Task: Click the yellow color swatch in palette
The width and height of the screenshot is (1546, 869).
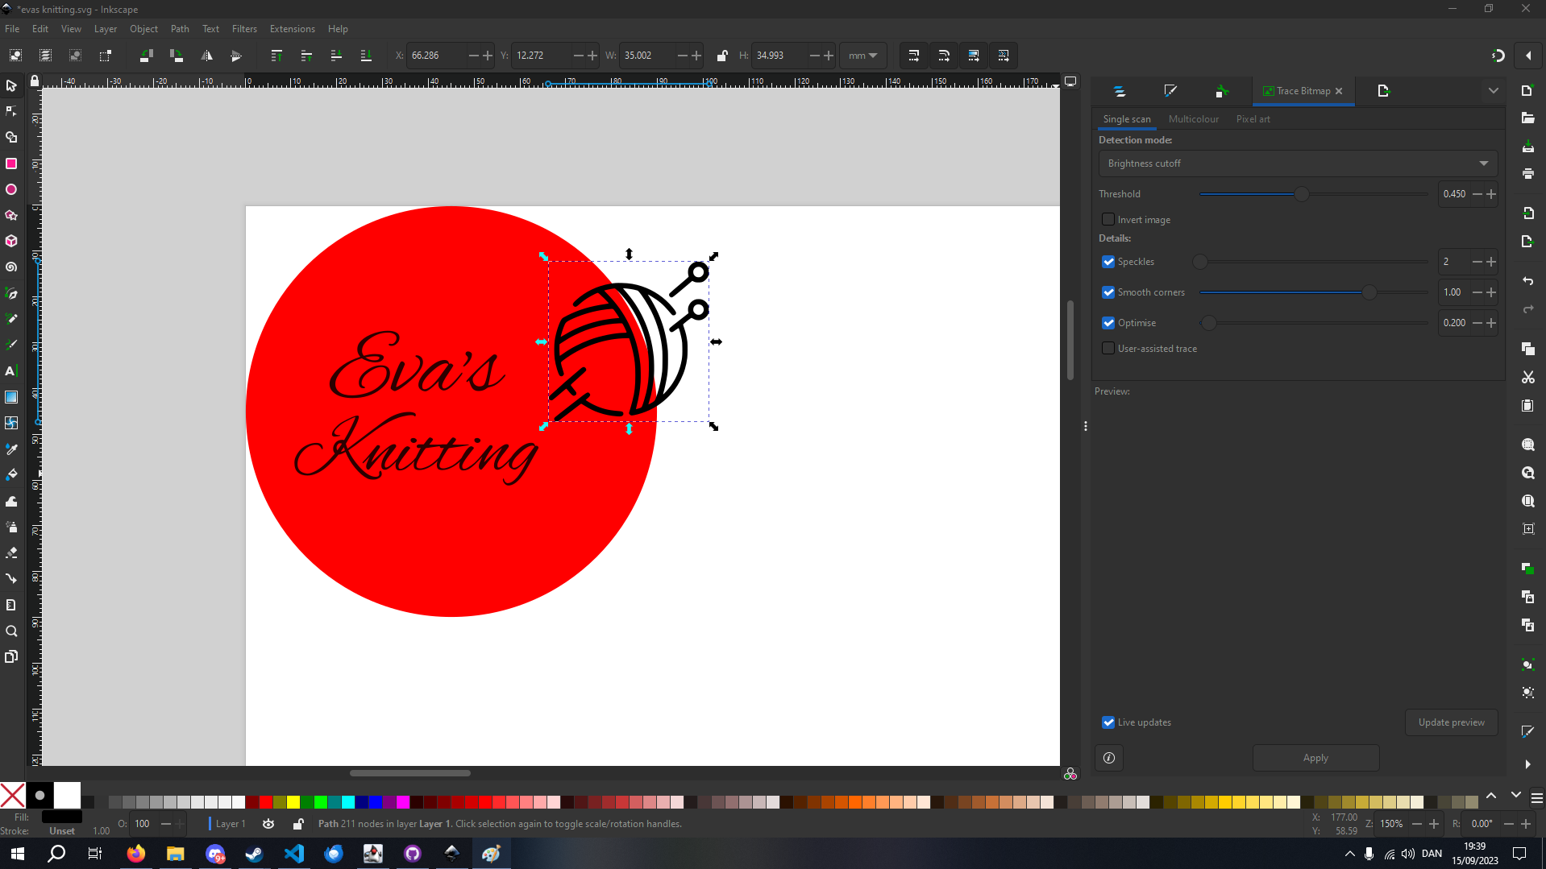Action: (x=293, y=801)
